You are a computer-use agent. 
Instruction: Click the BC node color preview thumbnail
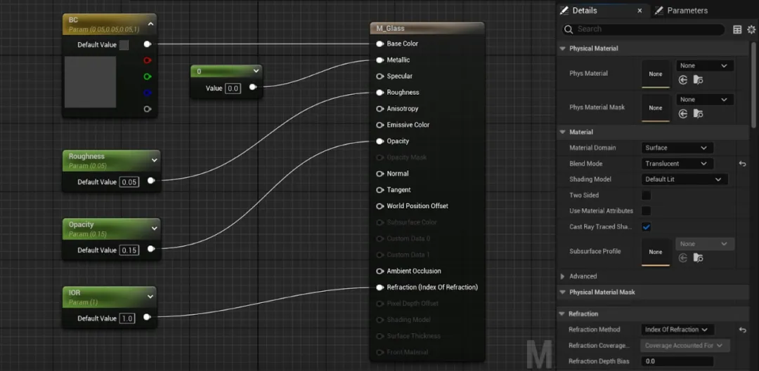pyautogui.click(x=90, y=81)
